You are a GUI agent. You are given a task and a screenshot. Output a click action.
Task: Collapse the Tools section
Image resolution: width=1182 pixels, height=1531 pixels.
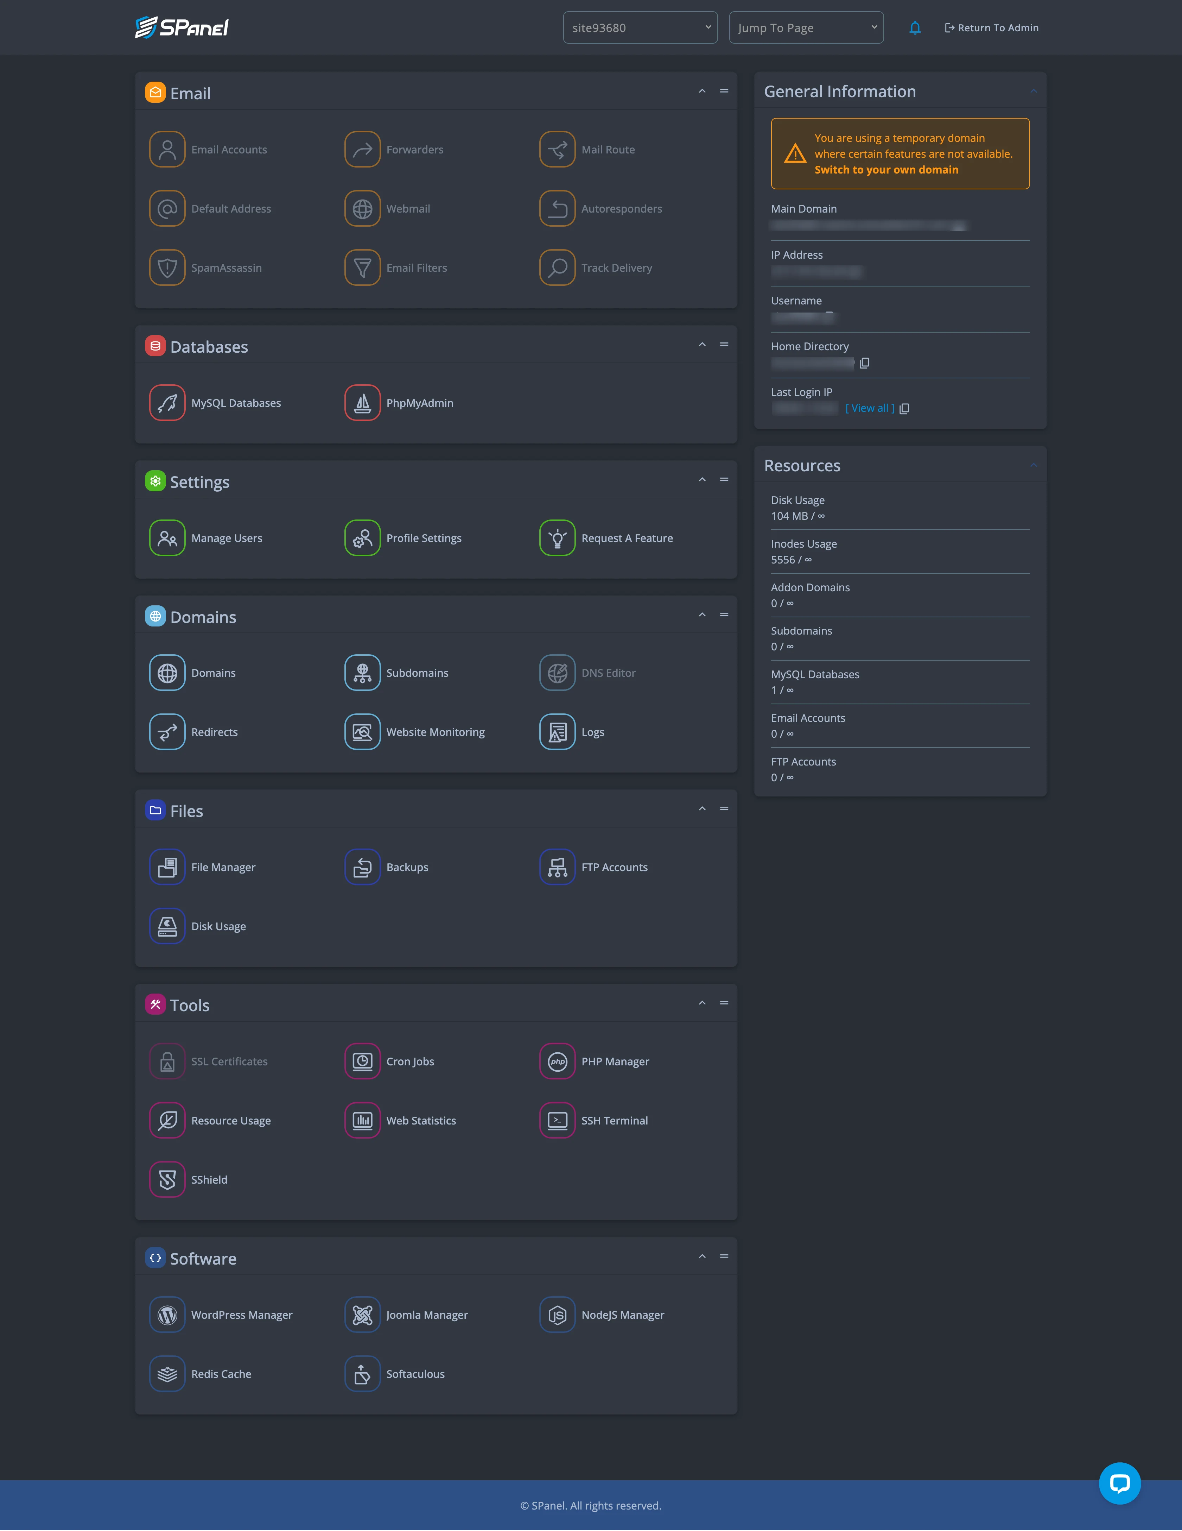701,1003
